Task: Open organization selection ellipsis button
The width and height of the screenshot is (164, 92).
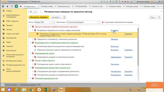Action: (99, 22)
